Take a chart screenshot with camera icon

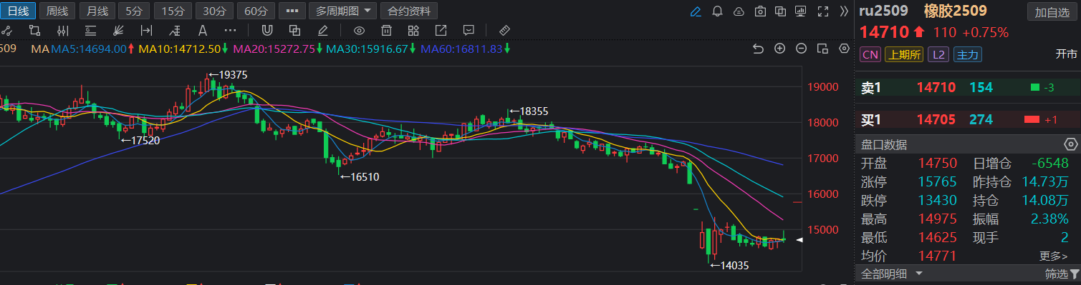click(760, 11)
